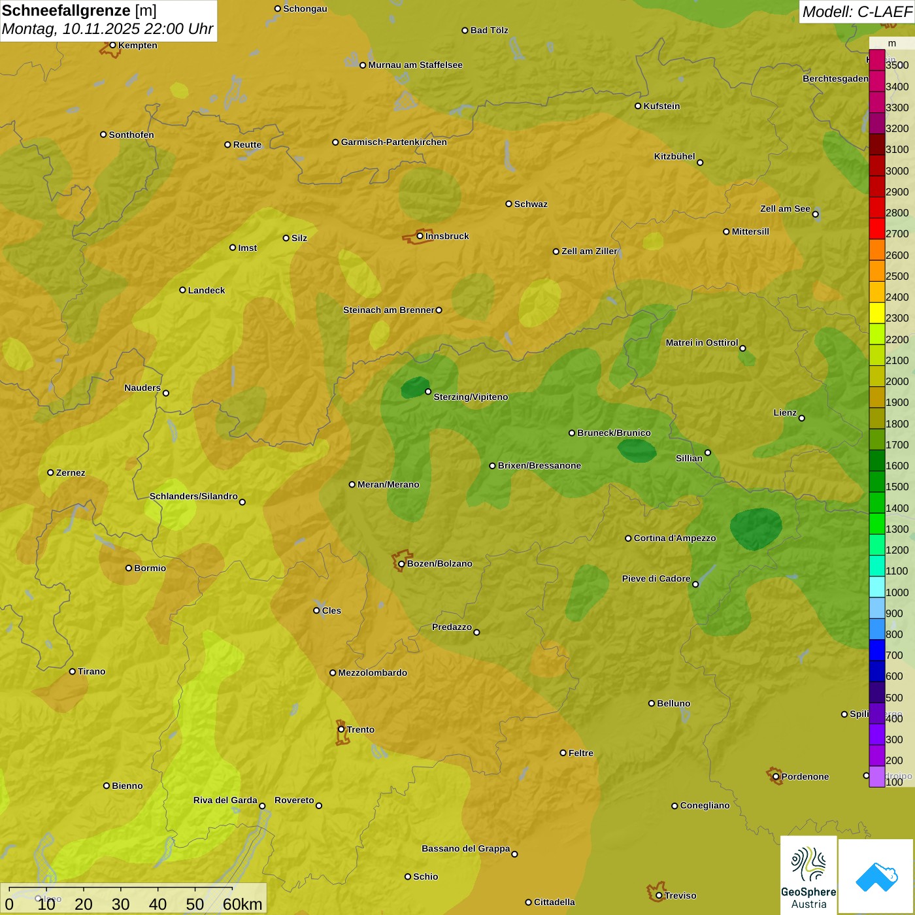Click the Trento city marker

(x=341, y=729)
